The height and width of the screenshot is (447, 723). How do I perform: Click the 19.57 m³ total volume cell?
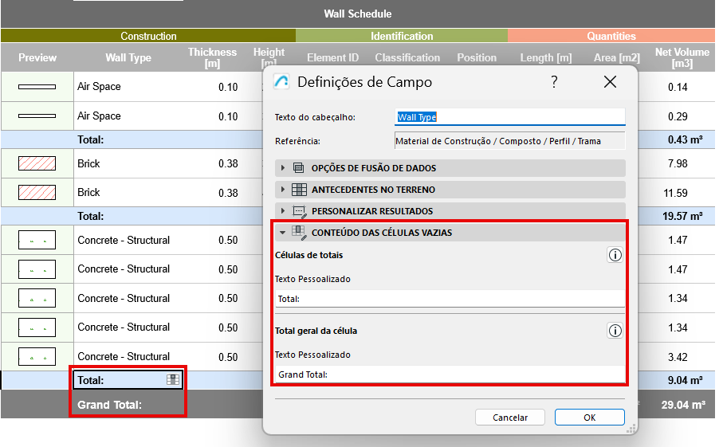coord(682,216)
